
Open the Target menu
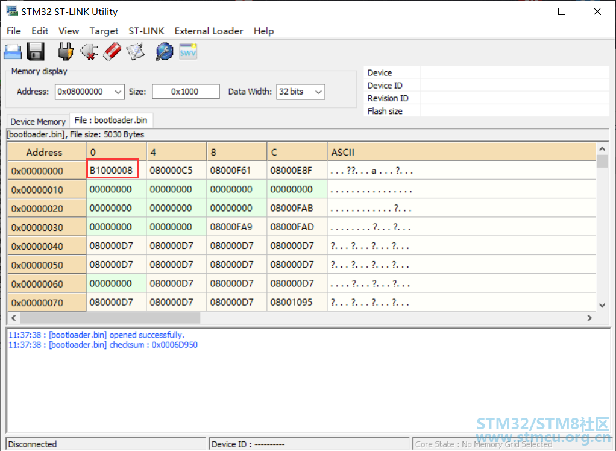104,31
